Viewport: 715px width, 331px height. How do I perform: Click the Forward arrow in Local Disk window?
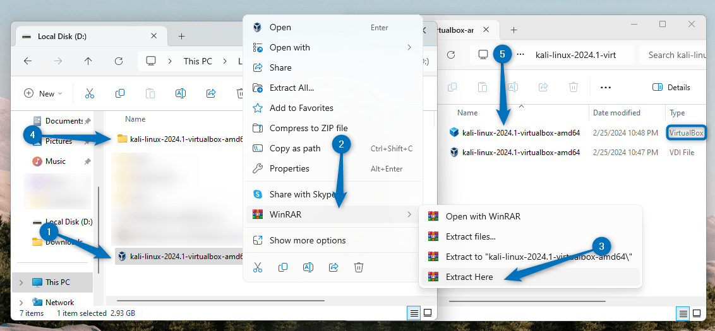[58, 61]
